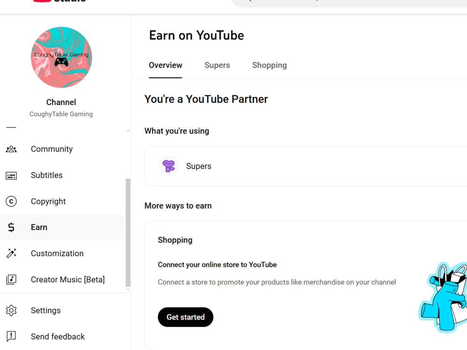The image size is (467, 350).
Task: Click the sidebar scroll up arrow
Action: point(128,131)
